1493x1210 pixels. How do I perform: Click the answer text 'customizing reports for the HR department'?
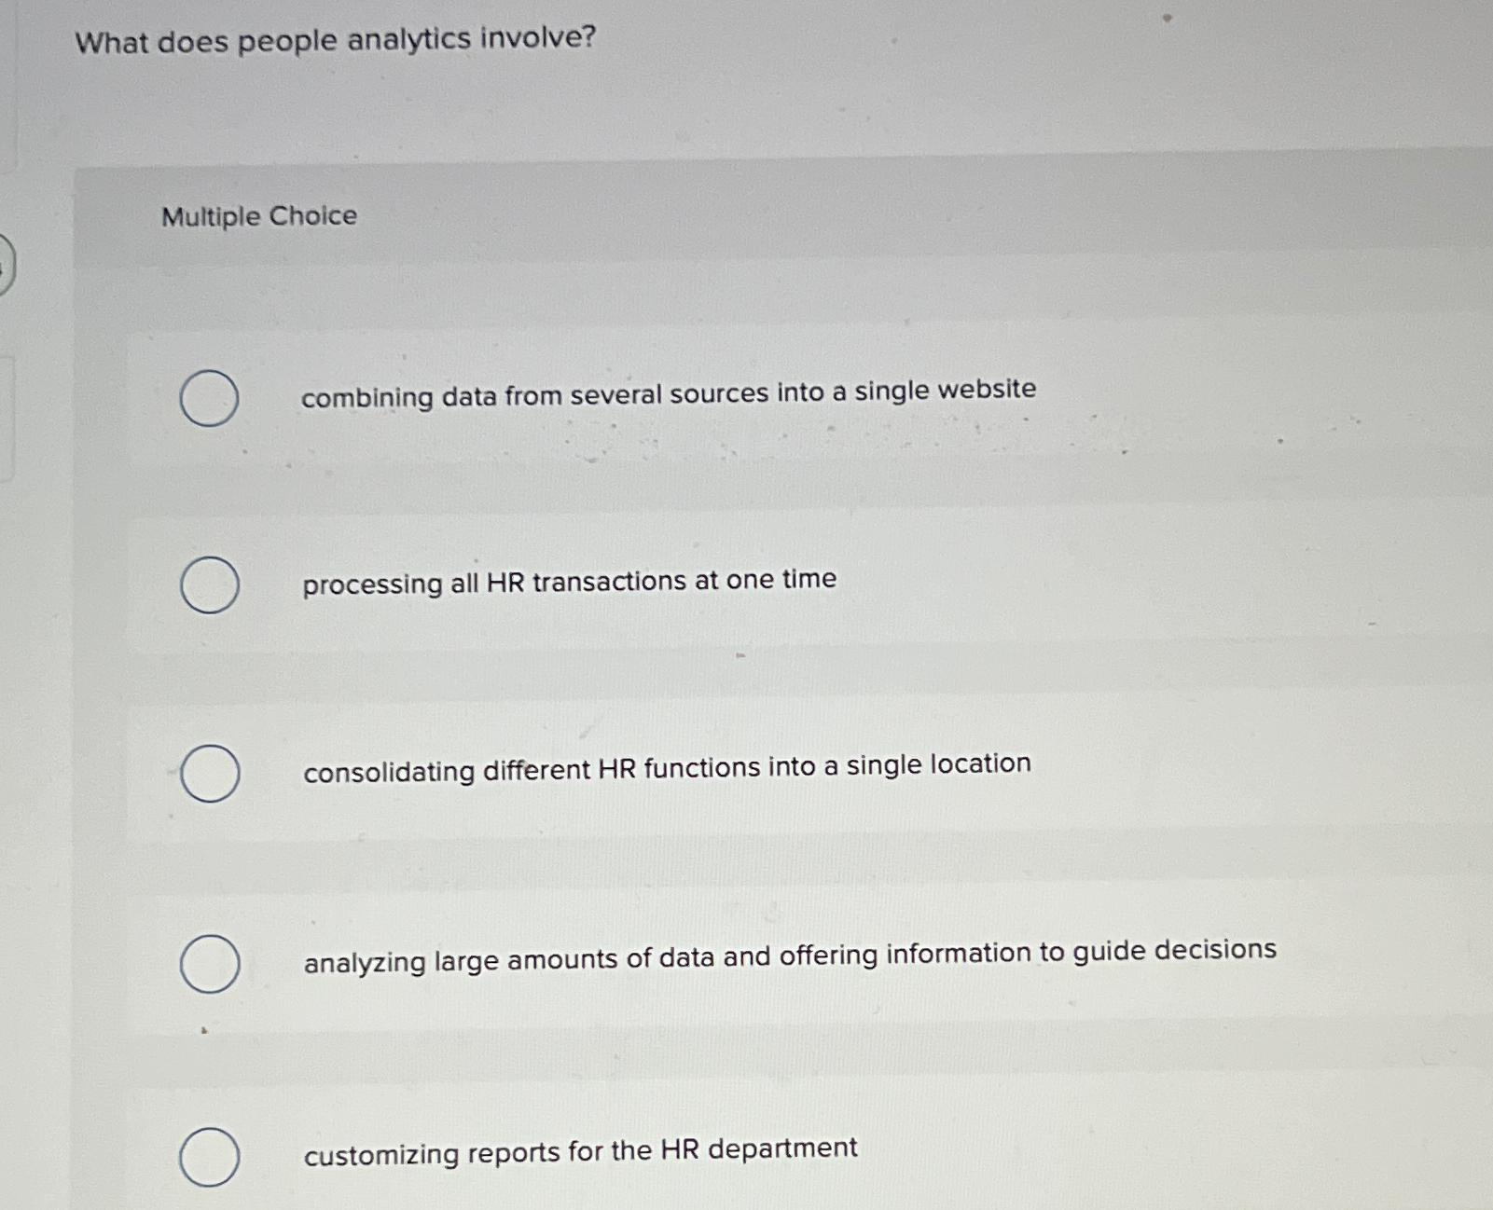580,1148
